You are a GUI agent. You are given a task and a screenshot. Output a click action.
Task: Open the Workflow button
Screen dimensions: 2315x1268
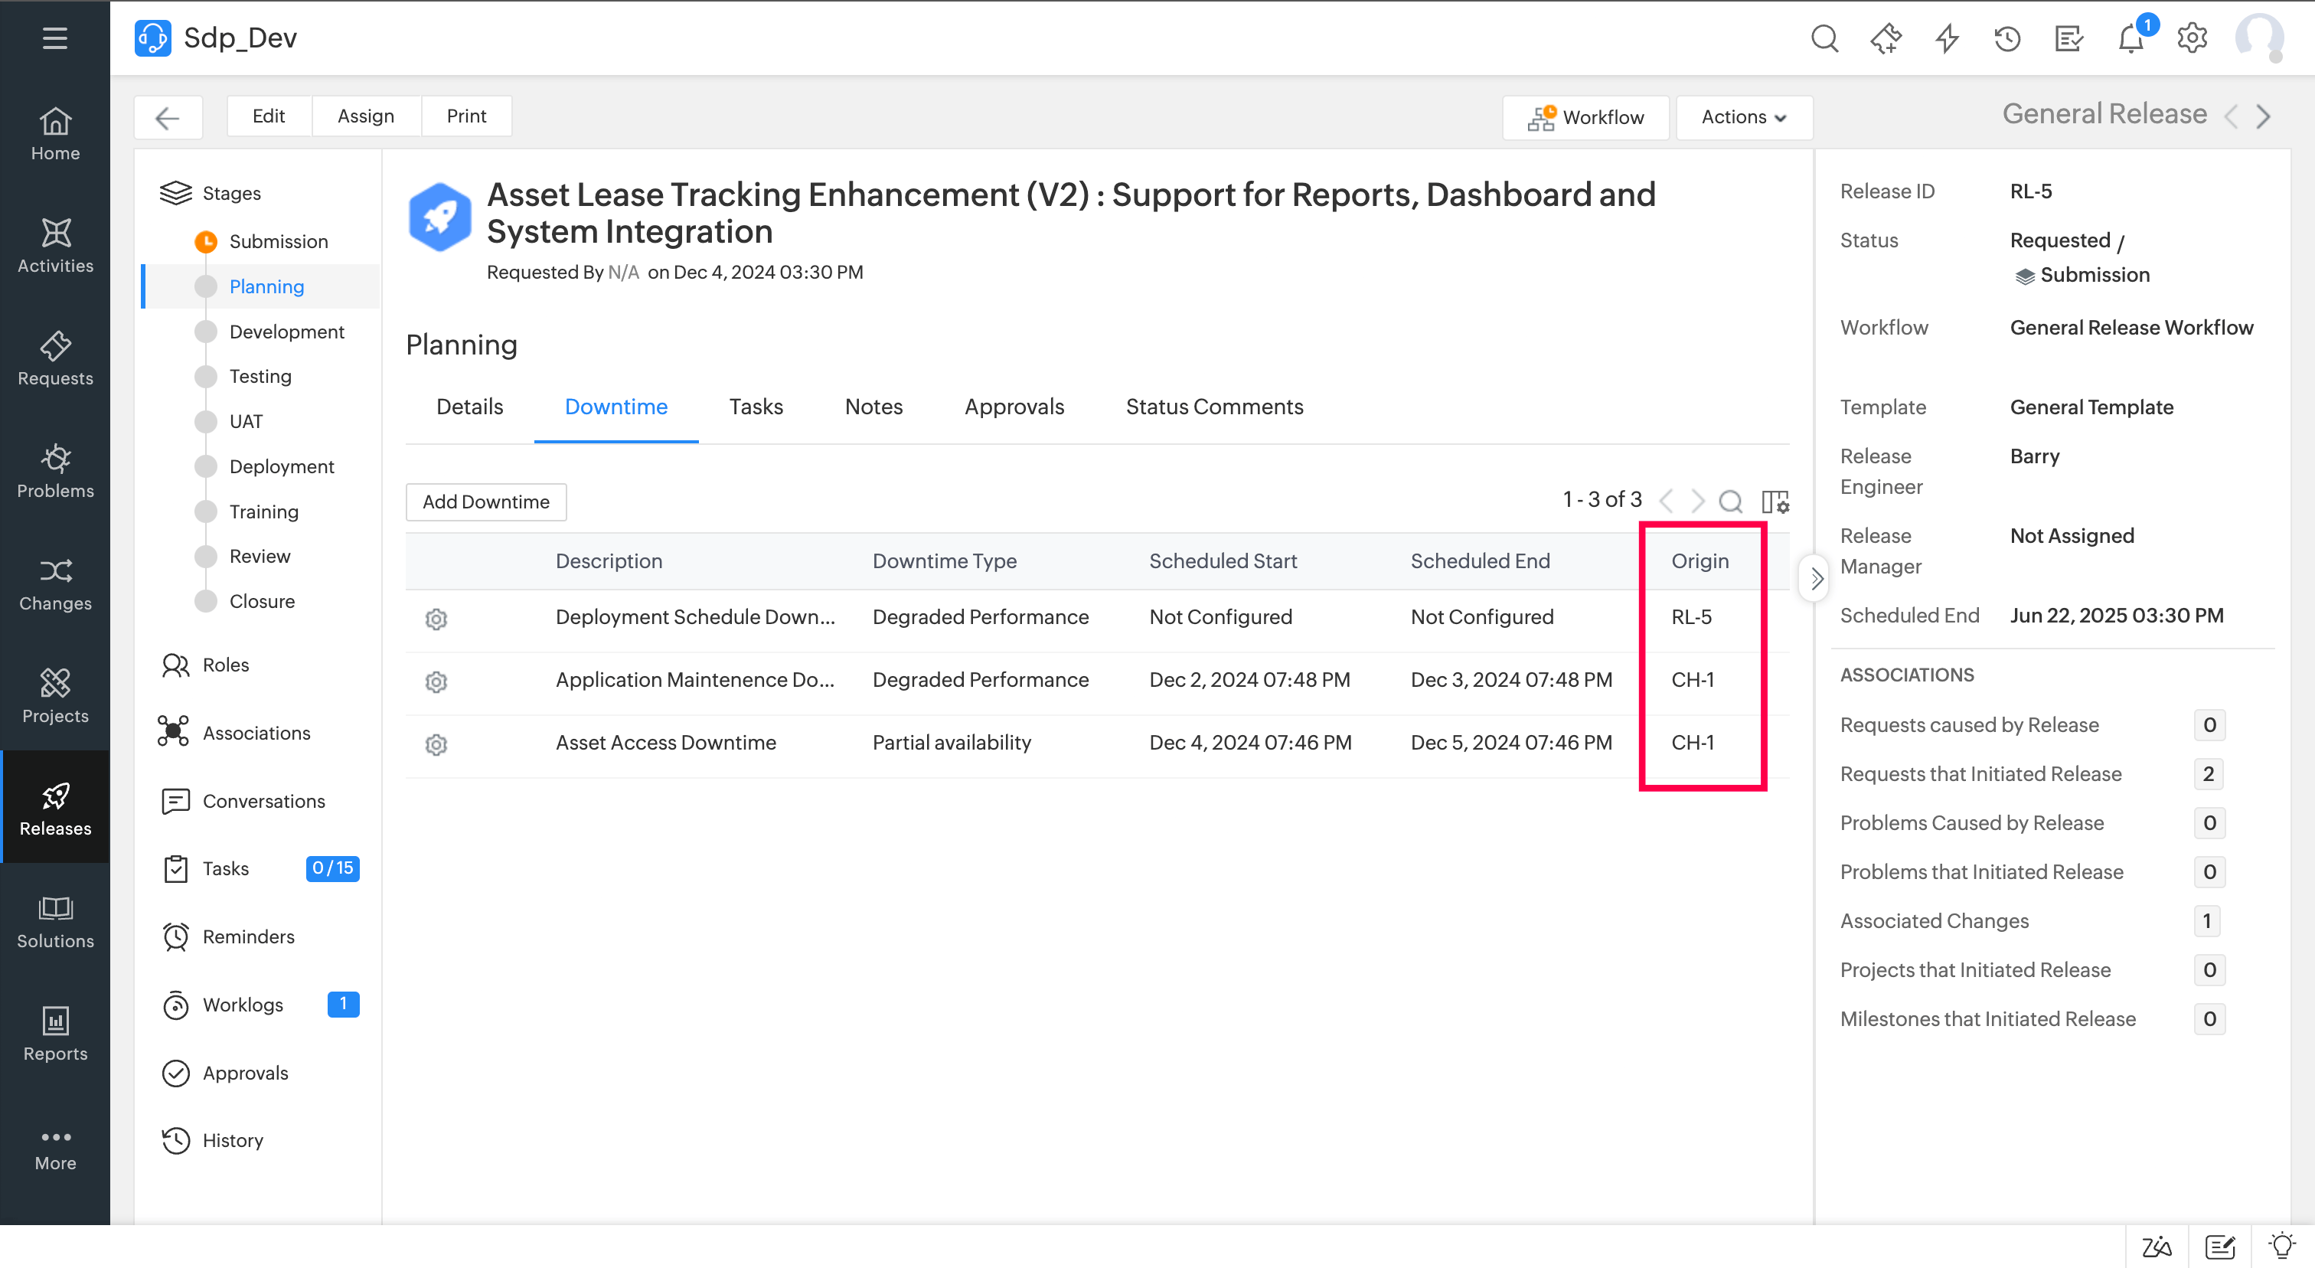tap(1585, 117)
